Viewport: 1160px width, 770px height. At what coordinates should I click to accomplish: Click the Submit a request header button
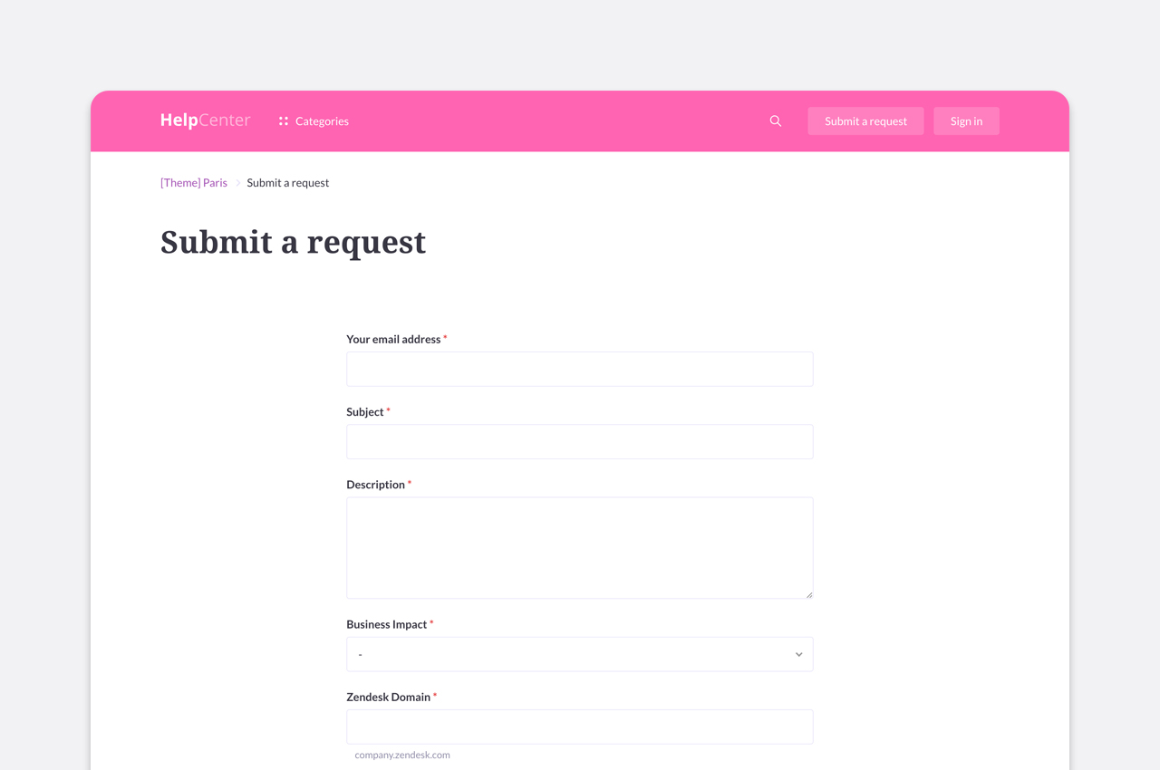[865, 121]
